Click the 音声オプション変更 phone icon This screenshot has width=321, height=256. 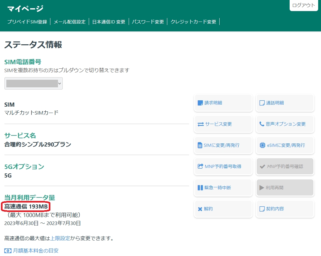click(262, 124)
